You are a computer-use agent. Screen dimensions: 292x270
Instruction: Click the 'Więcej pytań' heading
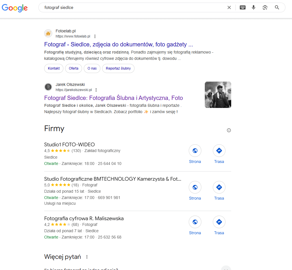click(x=62, y=257)
